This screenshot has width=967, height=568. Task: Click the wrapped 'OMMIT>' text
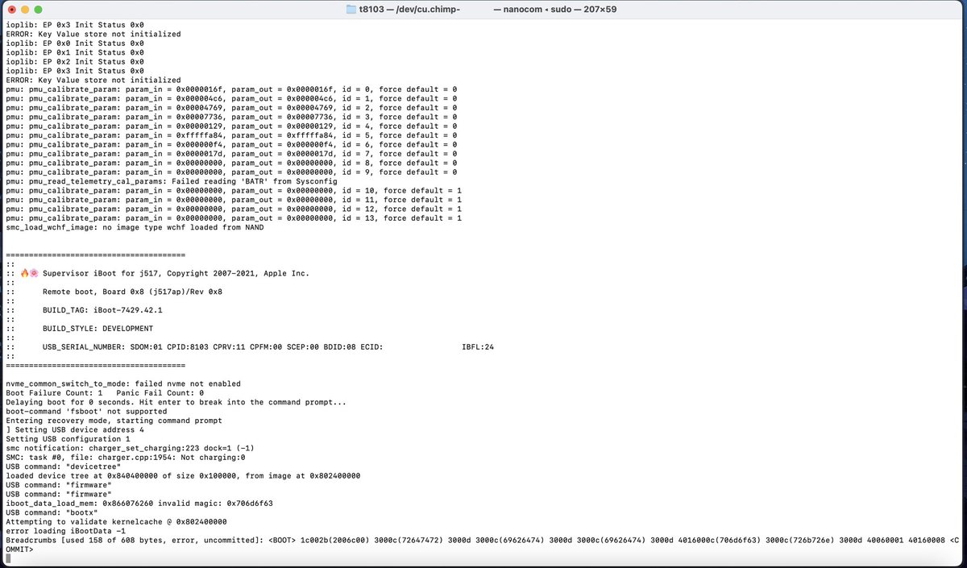tap(19, 549)
